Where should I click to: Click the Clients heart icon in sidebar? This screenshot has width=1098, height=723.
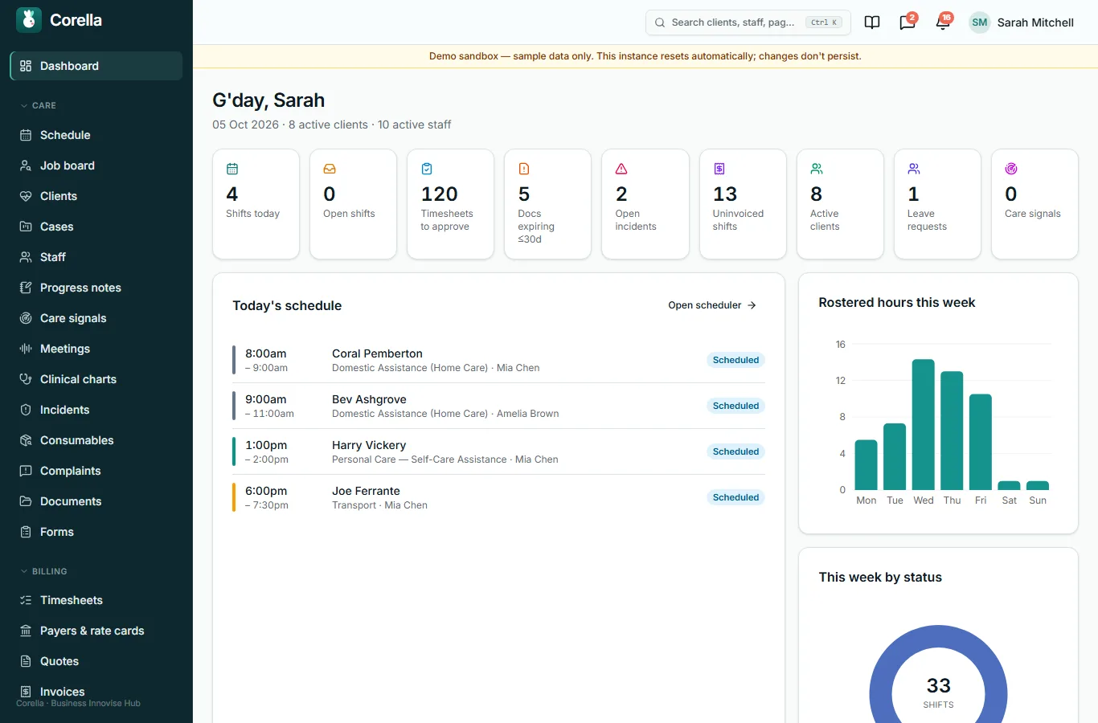[x=26, y=196]
